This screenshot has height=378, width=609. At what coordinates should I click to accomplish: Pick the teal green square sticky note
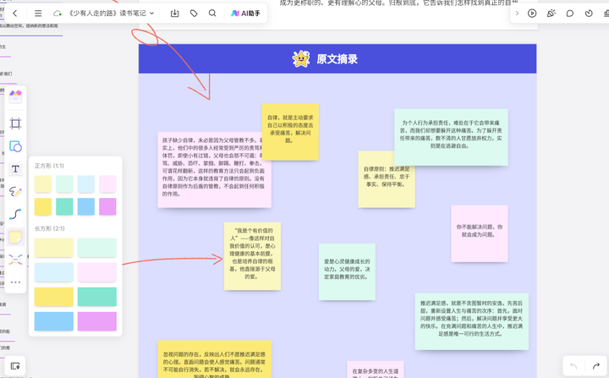click(64, 206)
